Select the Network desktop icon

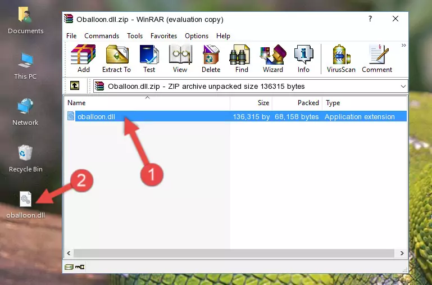tap(25, 112)
